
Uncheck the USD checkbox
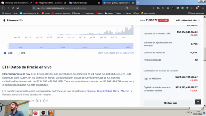tap(5, 53)
